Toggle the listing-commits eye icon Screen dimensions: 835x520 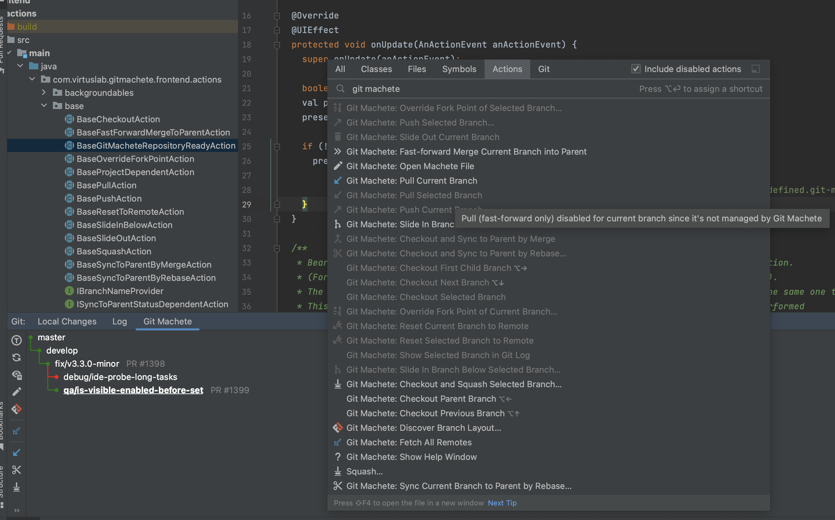coord(16,375)
